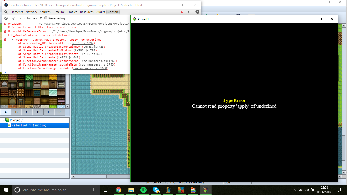Screen dimensions: 347x195
Task: Click the celestial 1 map icon
Action: 9,125
